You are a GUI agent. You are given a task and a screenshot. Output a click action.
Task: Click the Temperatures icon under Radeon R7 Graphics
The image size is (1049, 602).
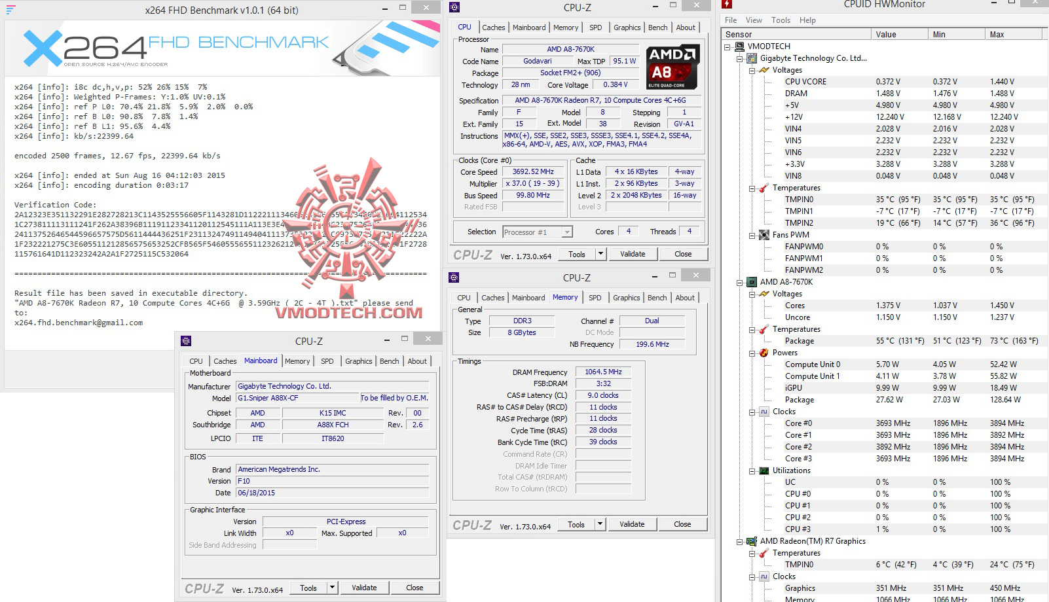click(764, 553)
